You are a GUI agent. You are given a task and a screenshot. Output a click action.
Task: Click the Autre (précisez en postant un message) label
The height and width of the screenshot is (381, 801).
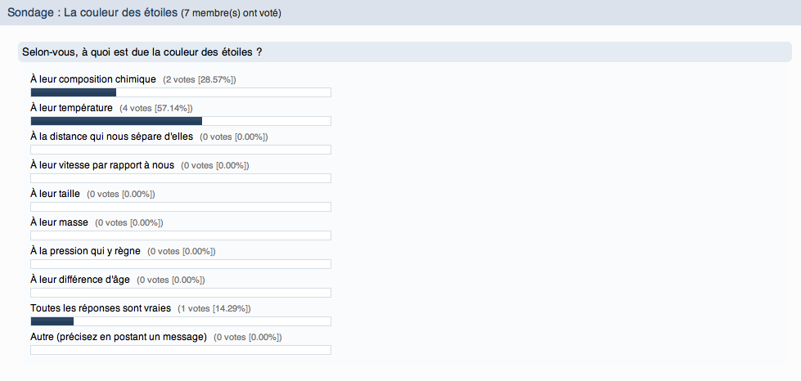pos(118,337)
